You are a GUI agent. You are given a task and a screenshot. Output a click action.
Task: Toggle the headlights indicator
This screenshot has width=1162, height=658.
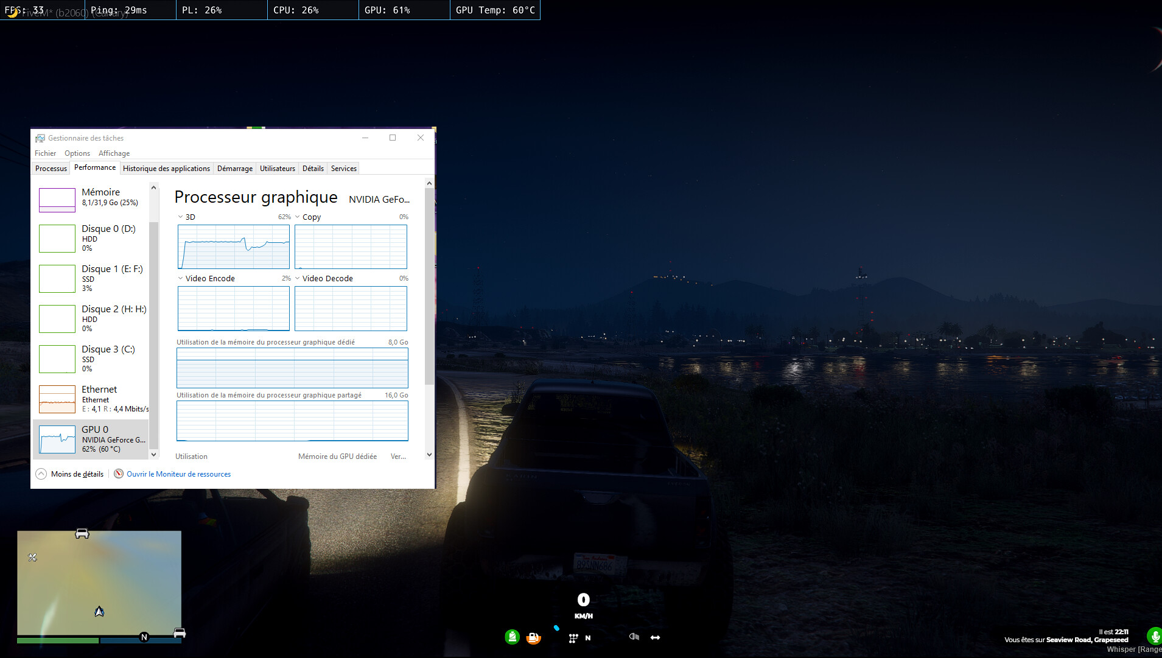634,637
